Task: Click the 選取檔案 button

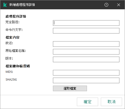Action: tap(70, 88)
